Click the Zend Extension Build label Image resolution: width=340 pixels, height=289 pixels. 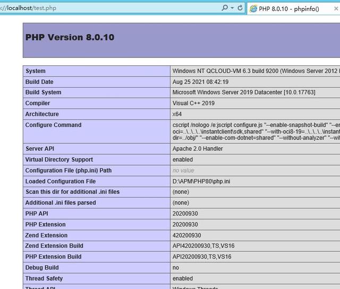click(54, 246)
